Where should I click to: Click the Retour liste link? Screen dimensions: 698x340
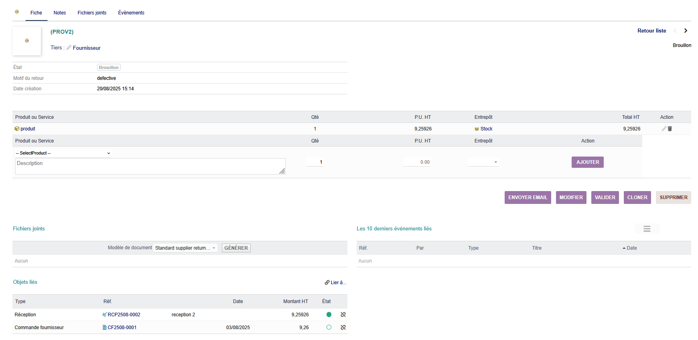coord(651,31)
